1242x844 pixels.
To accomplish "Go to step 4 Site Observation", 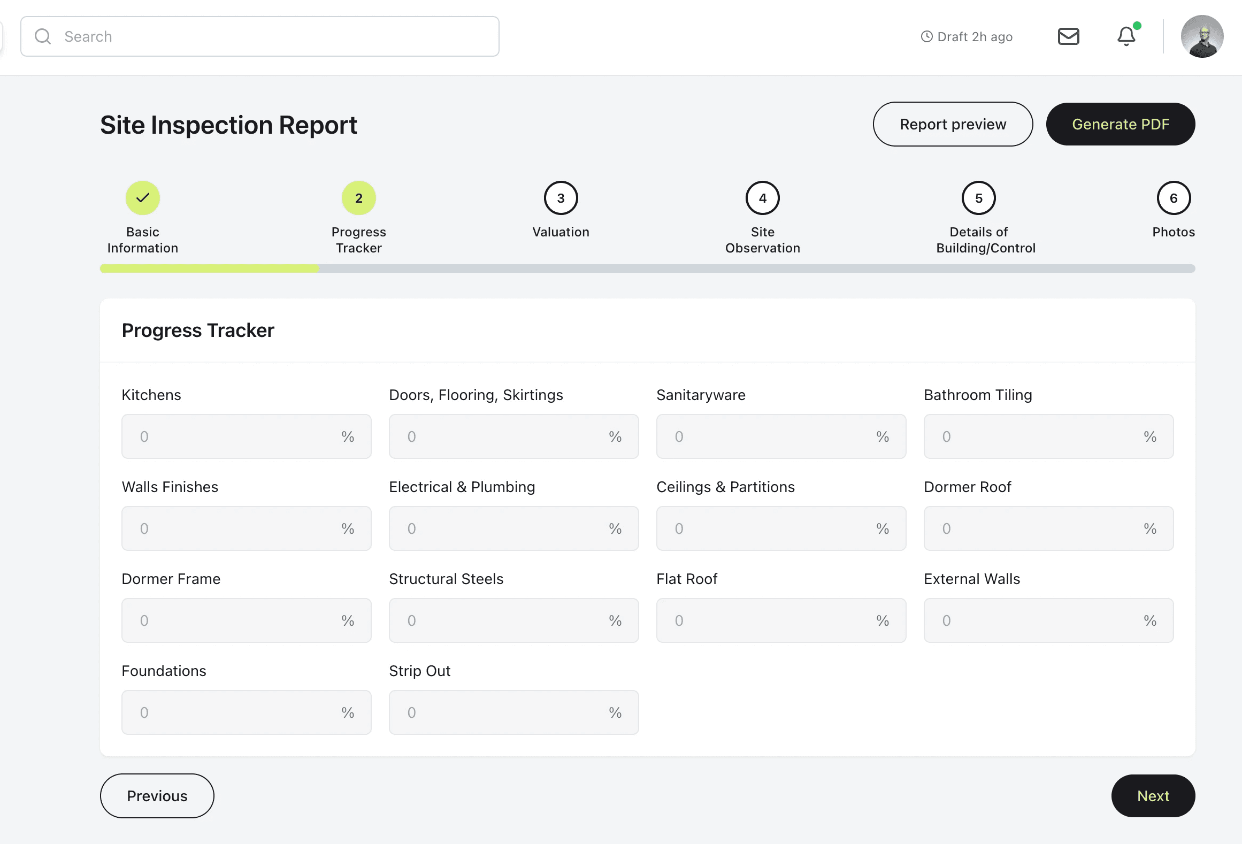I will (762, 198).
